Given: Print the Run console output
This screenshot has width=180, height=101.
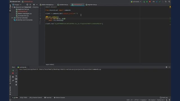Looking at the screenshot, I should point(16,82).
